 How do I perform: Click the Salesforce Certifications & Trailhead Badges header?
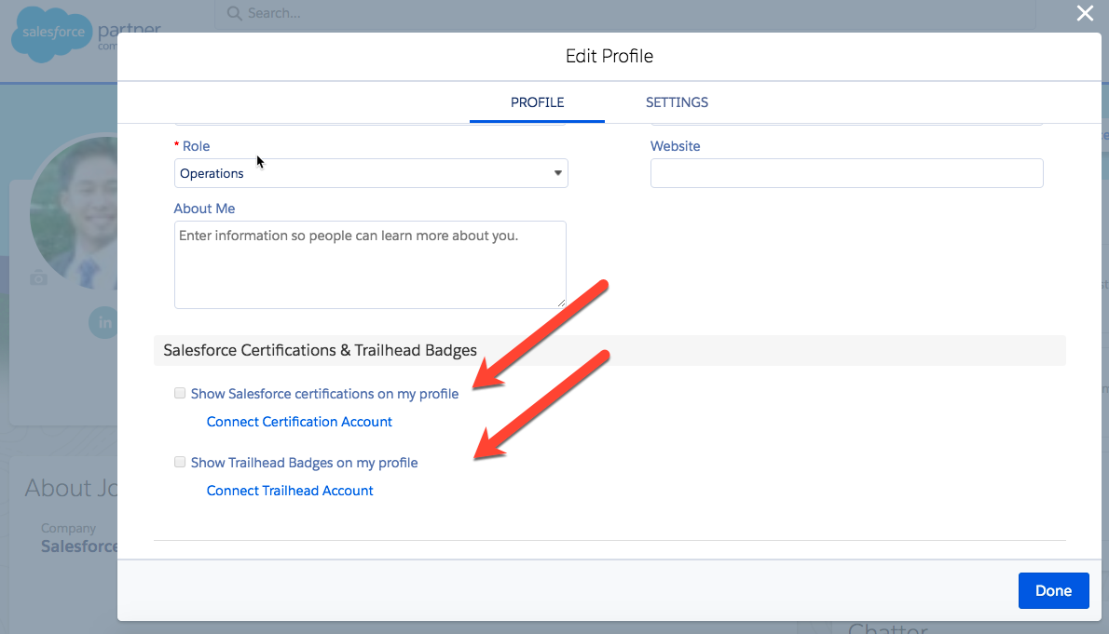320,350
